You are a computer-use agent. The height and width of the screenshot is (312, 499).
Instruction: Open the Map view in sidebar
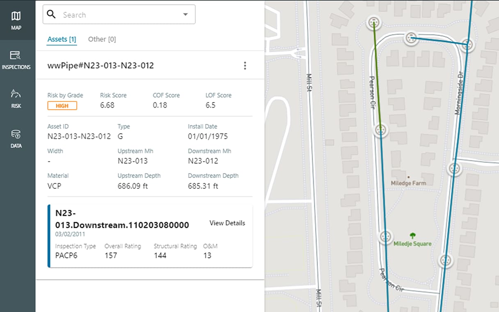16,20
